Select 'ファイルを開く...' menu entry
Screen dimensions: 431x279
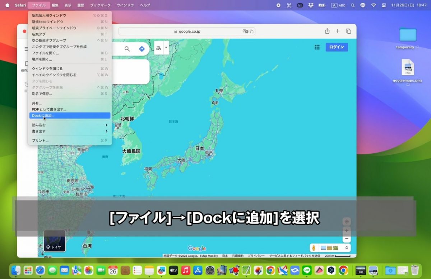coord(70,53)
